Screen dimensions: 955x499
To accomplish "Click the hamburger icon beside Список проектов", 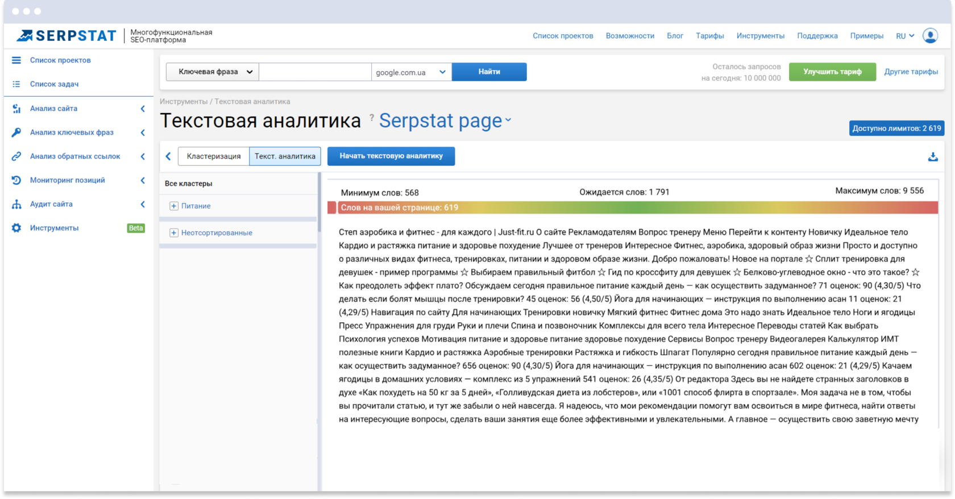I will [x=16, y=60].
